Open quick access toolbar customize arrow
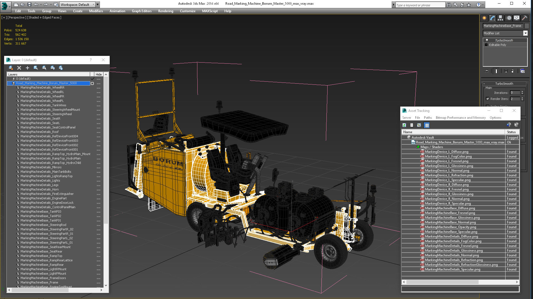The image size is (533, 299). pyautogui.click(x=98, y=4)
